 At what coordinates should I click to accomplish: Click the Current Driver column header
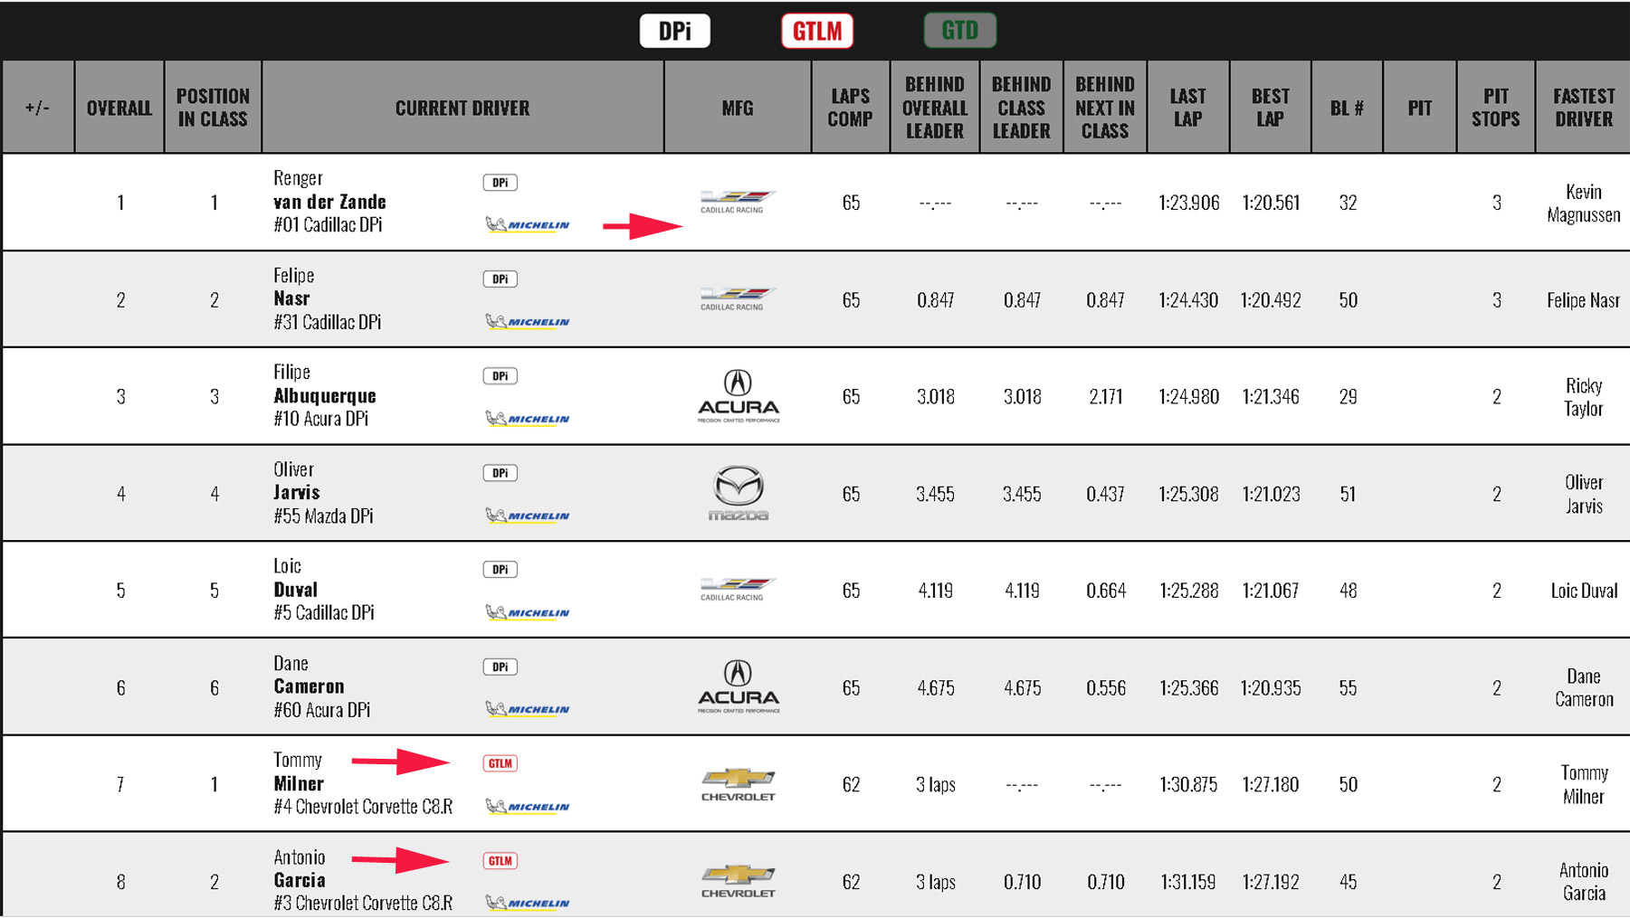(462, 108)
